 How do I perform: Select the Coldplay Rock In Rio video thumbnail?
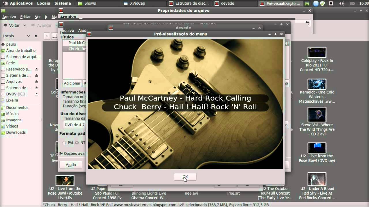[x=317, y=53]
